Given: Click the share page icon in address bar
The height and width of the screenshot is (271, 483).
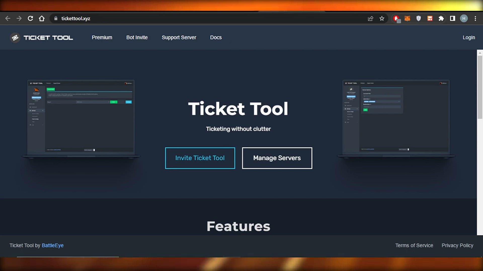Looking at the screenshot, I should pyautogui.click(x=370, y=18).
